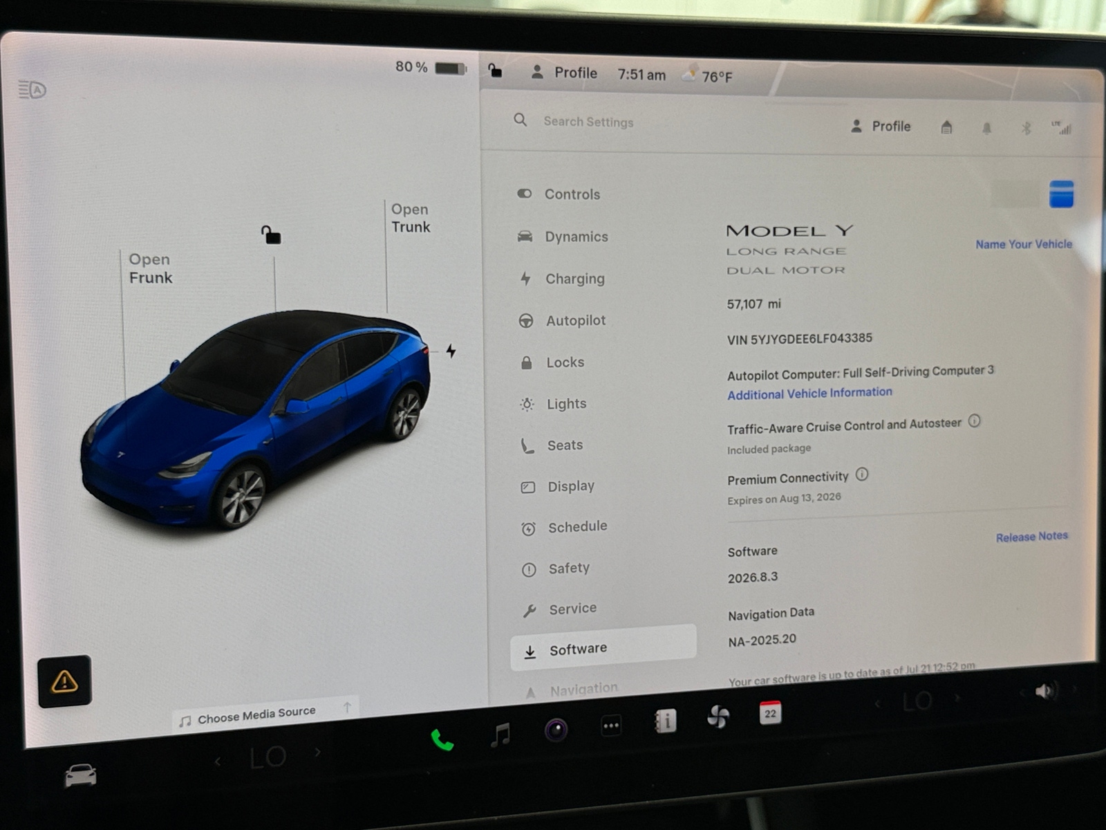This screenshot has width=1106, height=830.
Task: Tap the search magnifier icon
Action: (521, 120)
